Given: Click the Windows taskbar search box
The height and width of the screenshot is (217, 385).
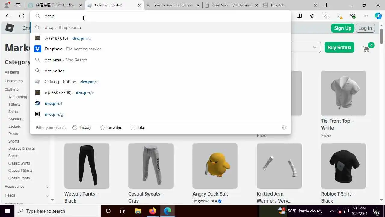Looking at the screenshot, I should tap(57, 211).
